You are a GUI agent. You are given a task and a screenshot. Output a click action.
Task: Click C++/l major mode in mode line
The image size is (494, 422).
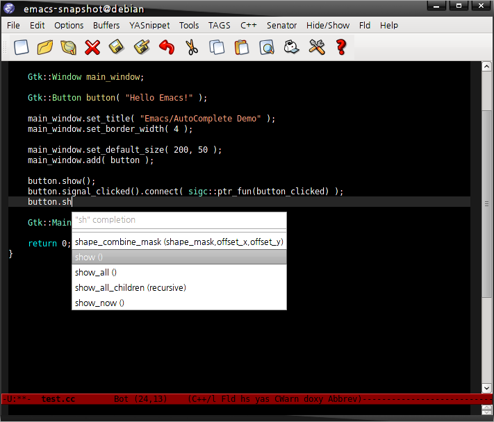(x=205, y=399)
